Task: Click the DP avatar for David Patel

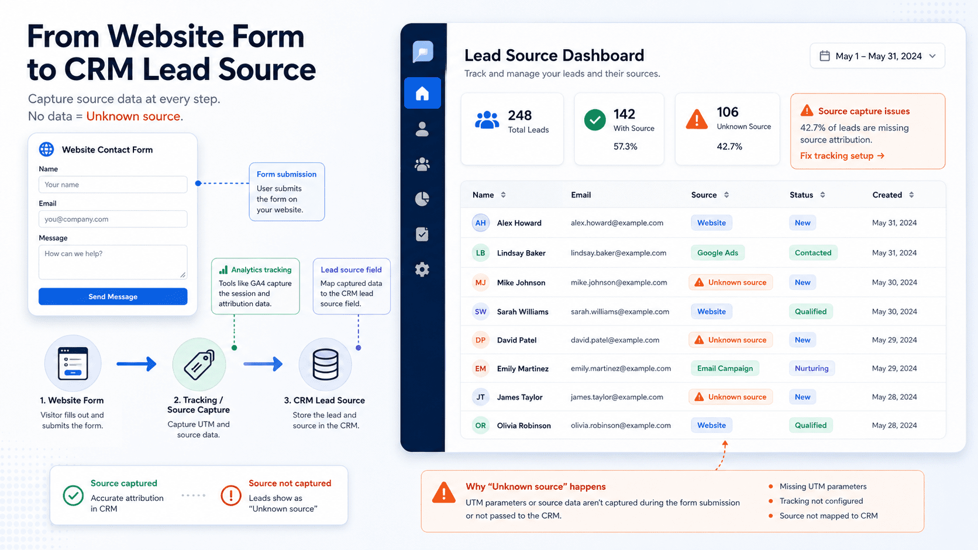Action: coord(481,340)
